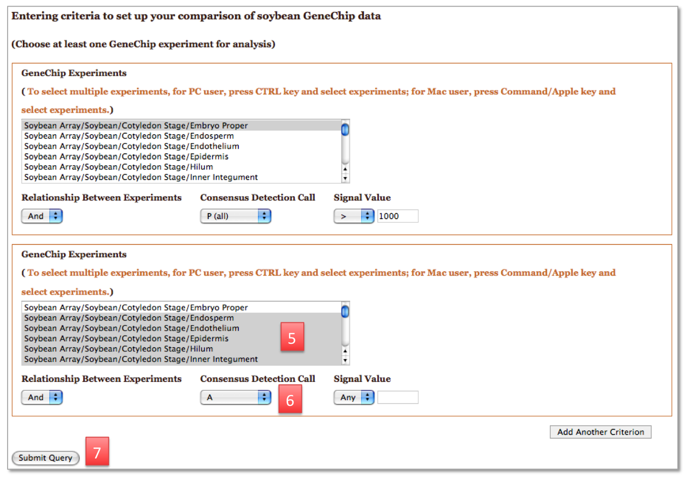Open the 'P (all)' Consensus Detection Call dropdown
This screenshot has height=478, width=686.
coord(236,216)
